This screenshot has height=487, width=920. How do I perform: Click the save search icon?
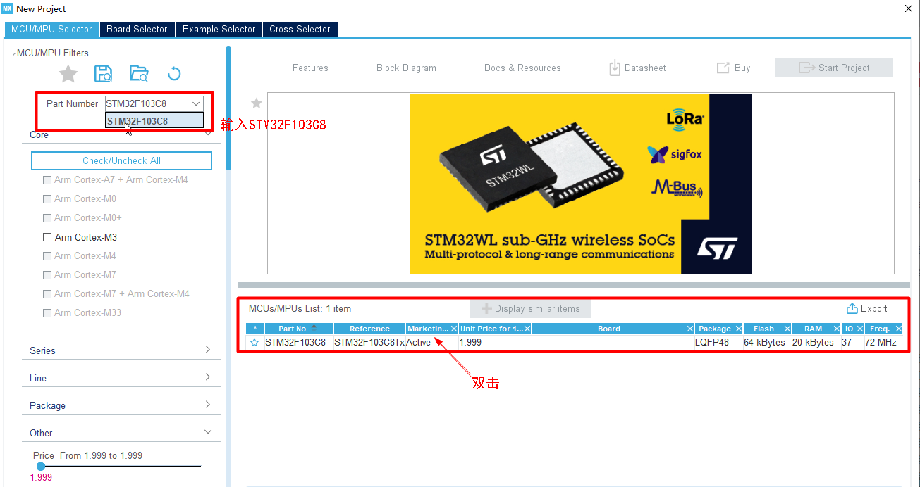coord(104,73)
